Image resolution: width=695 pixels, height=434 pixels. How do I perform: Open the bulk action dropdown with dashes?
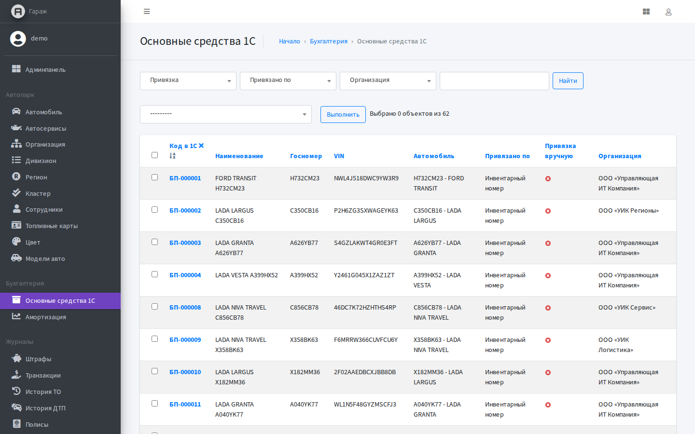pos(226,114)
